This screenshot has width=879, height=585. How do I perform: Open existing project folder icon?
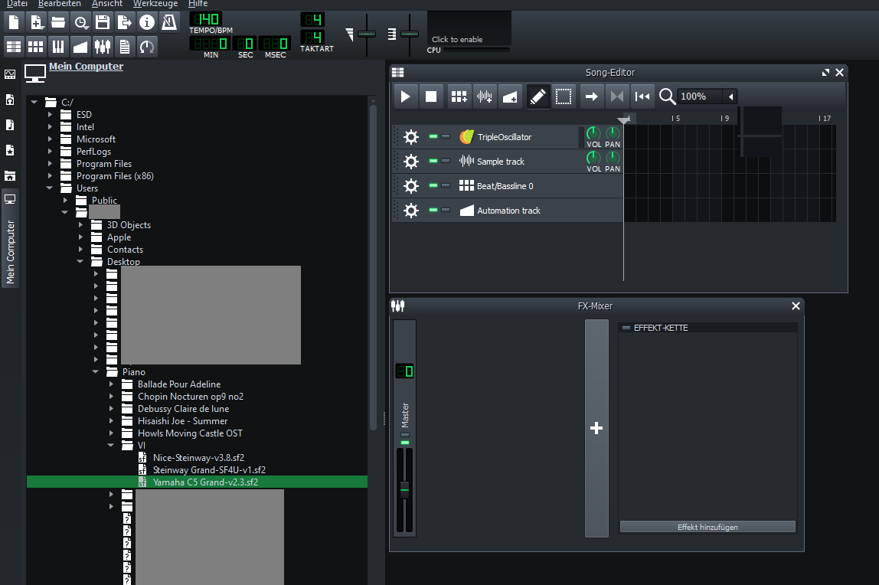tap(57, 22)
